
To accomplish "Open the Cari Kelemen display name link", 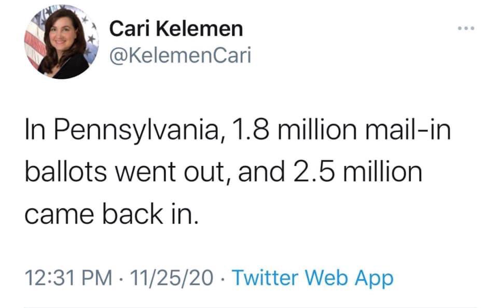I will [x=176, y=29].
